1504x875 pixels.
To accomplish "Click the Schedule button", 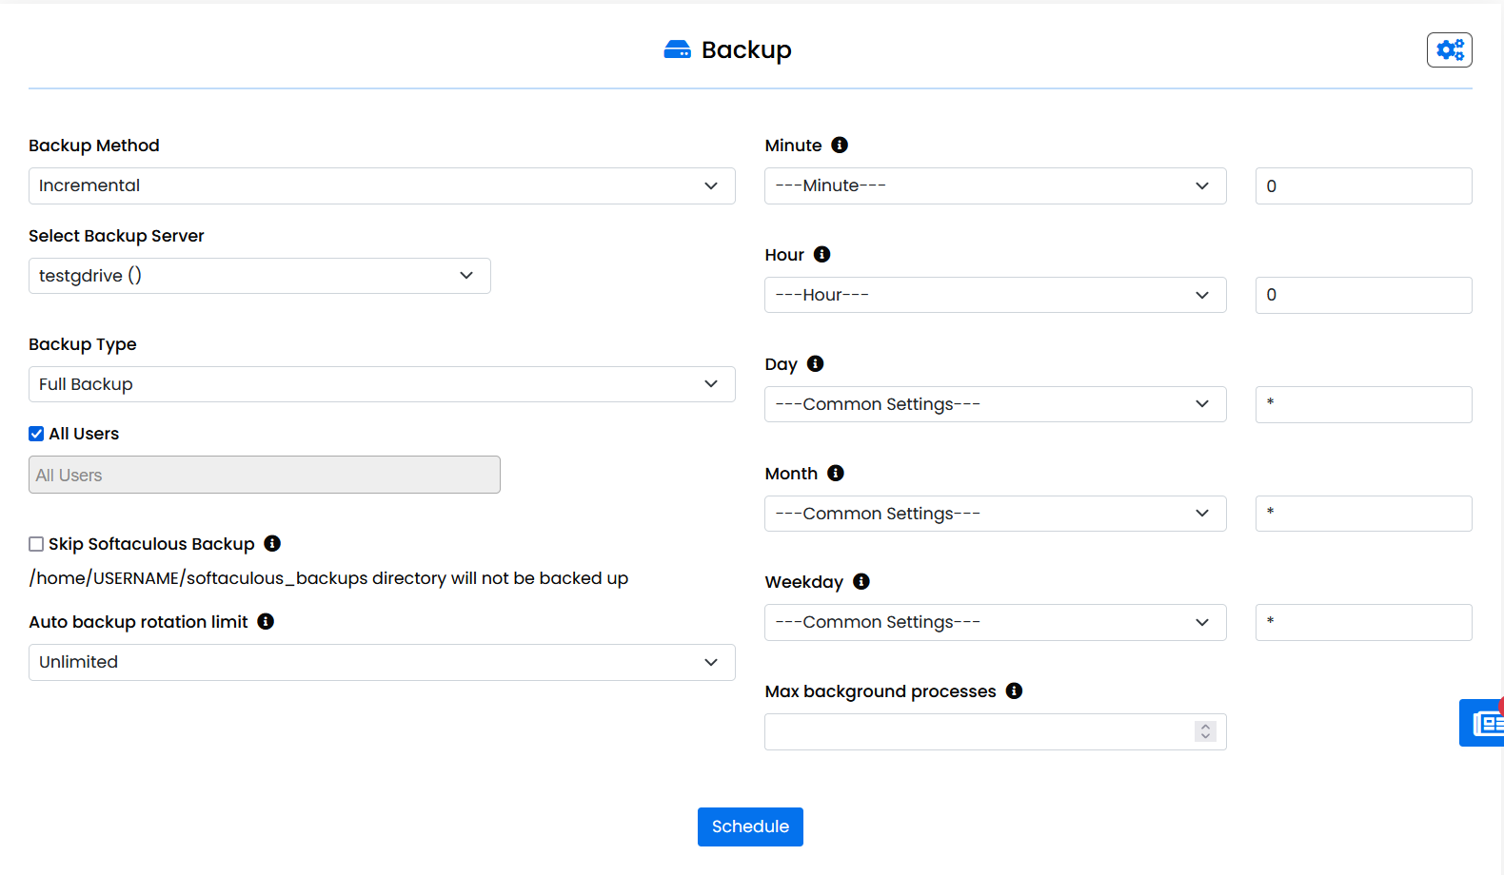I will pyautogui.click(x=750, y=826).
